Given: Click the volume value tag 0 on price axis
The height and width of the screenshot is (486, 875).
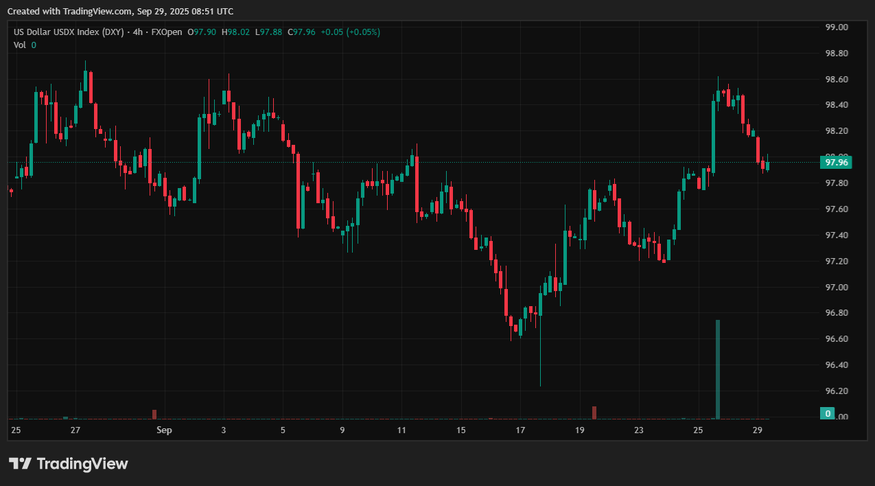Looking at the screenshot, I should [828, 414].
